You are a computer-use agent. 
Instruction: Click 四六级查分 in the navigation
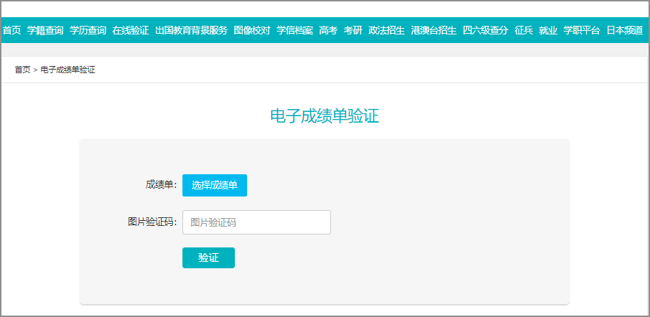pos(486,30)
